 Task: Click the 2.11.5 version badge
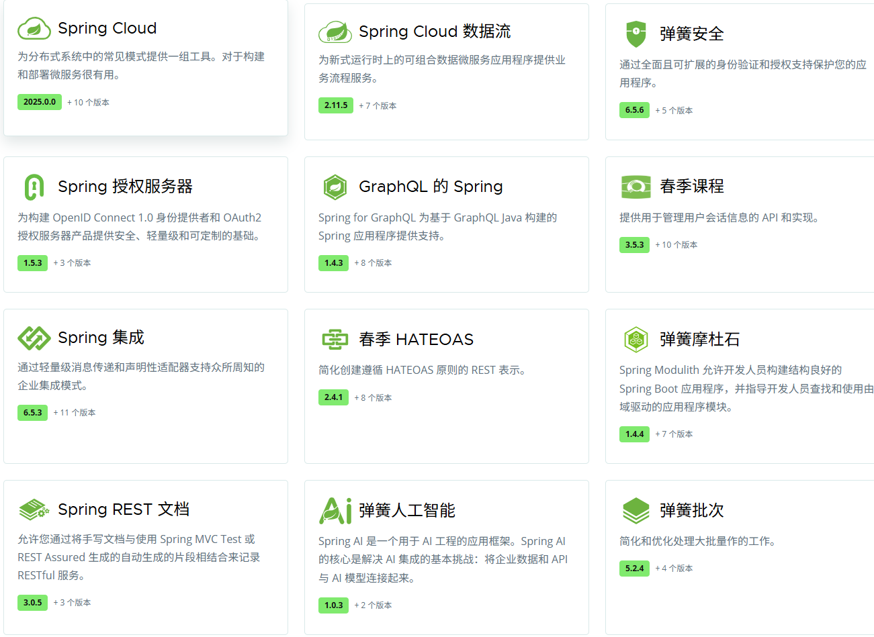(x=336, y=105)
